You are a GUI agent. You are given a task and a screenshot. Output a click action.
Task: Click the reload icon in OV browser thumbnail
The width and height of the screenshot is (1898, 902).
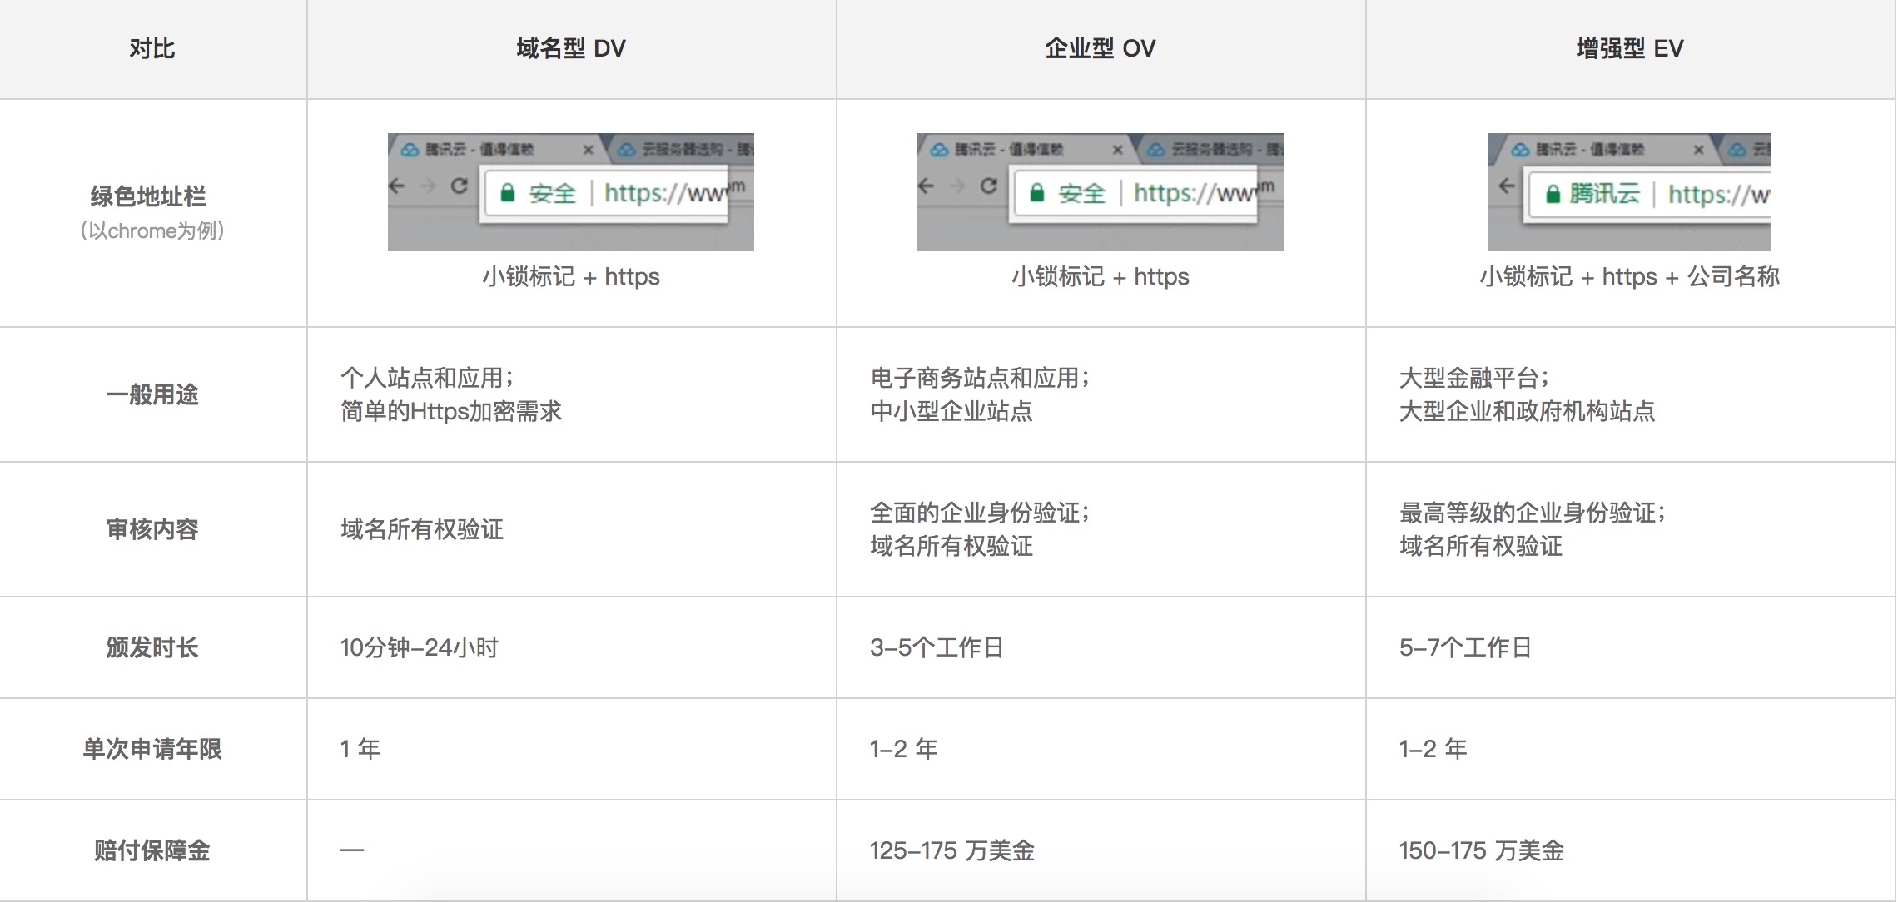(x=988, y=186)
